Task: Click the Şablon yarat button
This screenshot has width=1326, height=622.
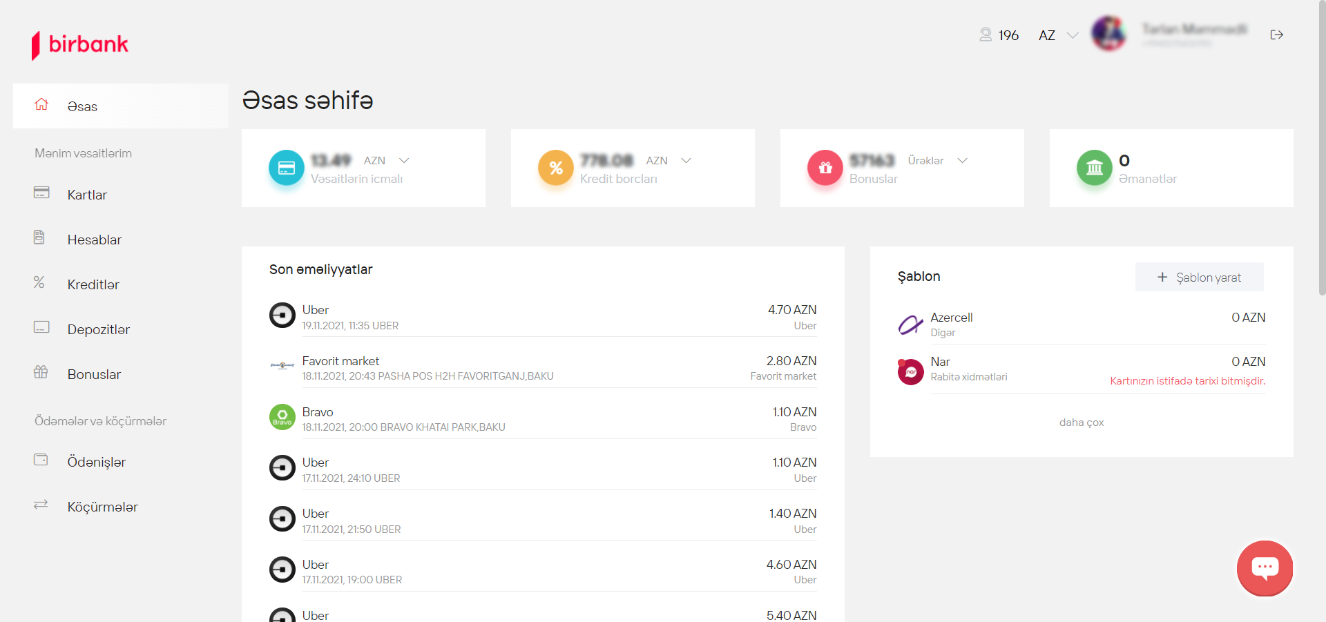Action: tap(1200, 277)
